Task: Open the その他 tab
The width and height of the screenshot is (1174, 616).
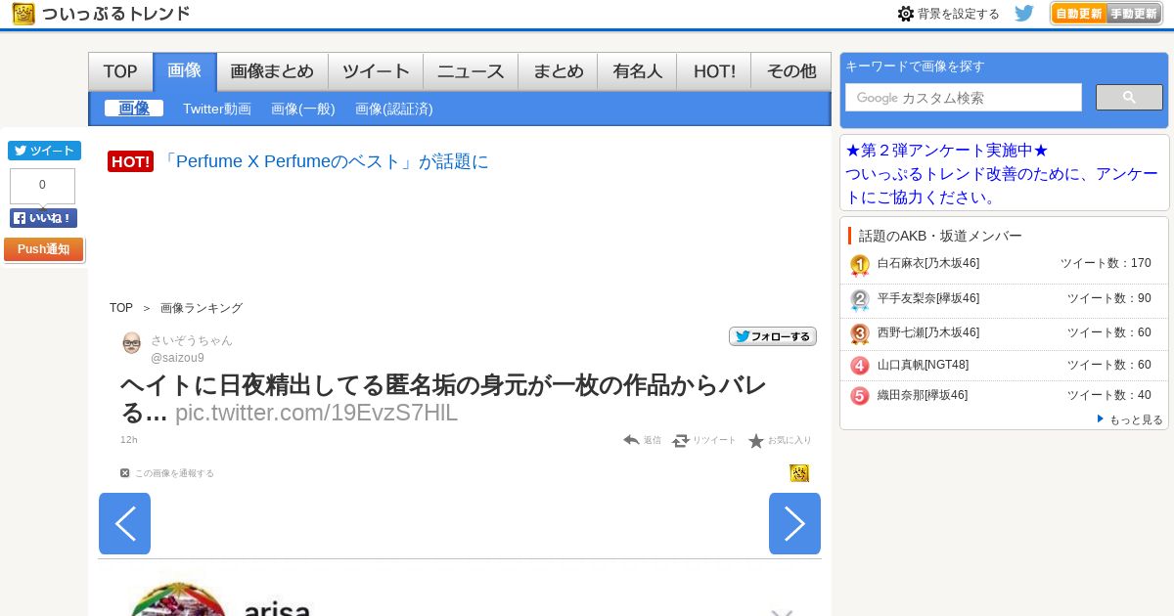Action: pos(790,71)
